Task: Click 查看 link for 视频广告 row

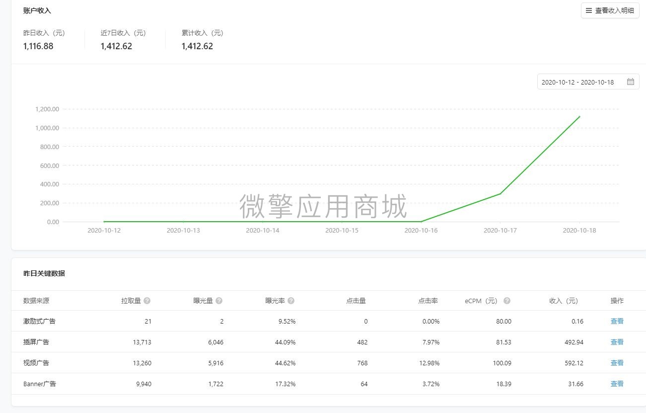Action: click(617, 363)
